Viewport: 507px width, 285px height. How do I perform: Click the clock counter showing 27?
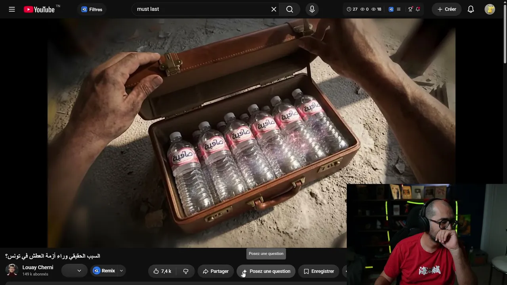[352, 9]
